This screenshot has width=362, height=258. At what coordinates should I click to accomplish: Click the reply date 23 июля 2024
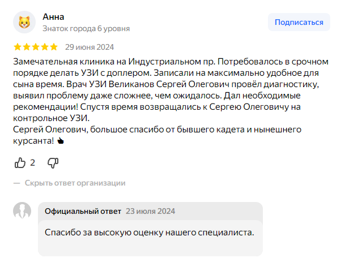(x=150, y=211)
